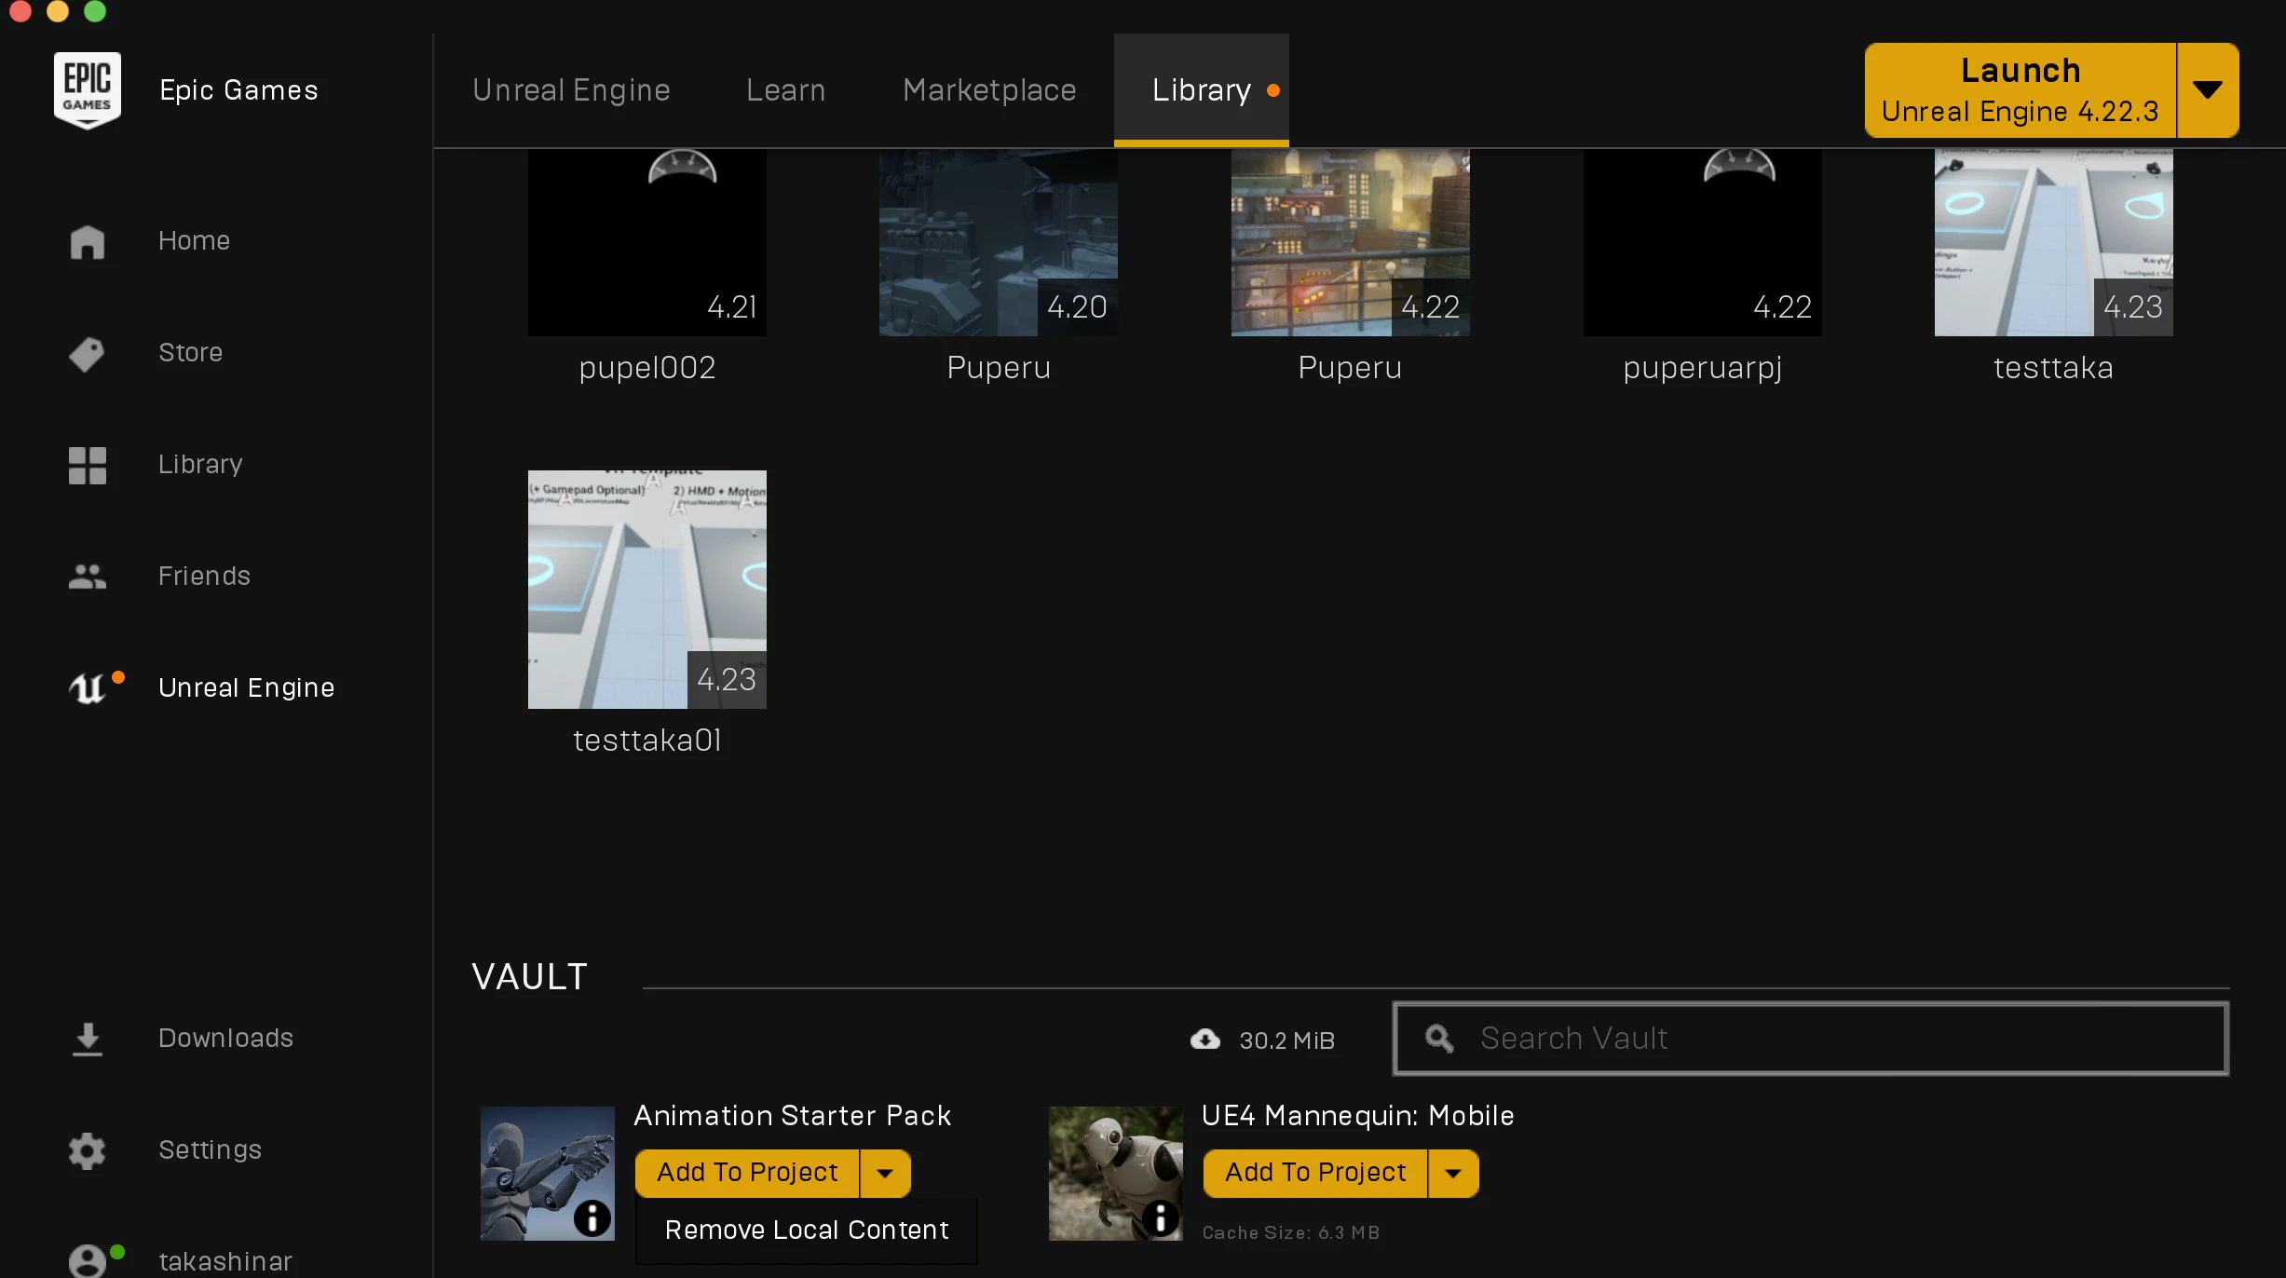
Task: Expand Animation Starter Pack Add To Project dropdown
Action: click(885, 1174)
